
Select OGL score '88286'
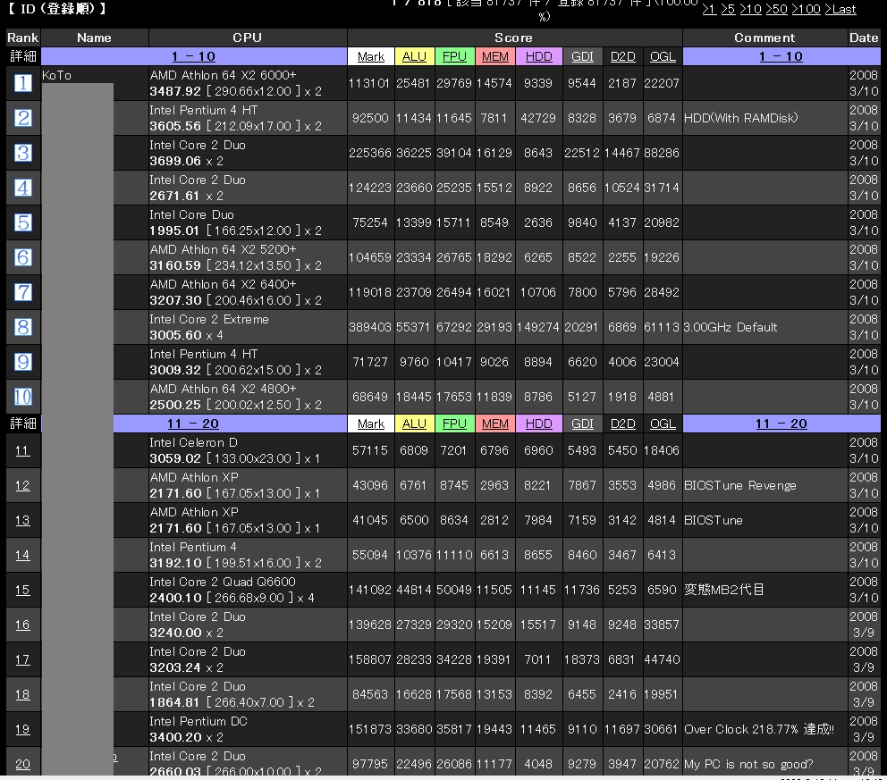[662, 153]
